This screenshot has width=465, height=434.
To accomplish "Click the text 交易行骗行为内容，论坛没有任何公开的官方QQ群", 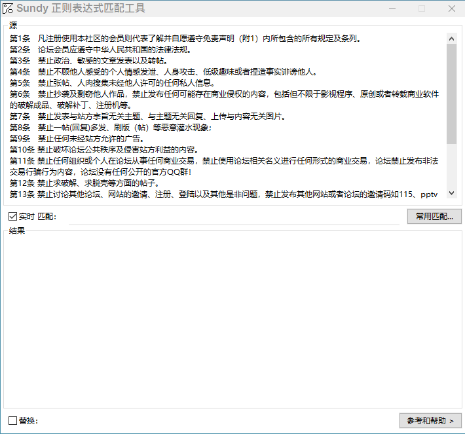I will (101, 172).
